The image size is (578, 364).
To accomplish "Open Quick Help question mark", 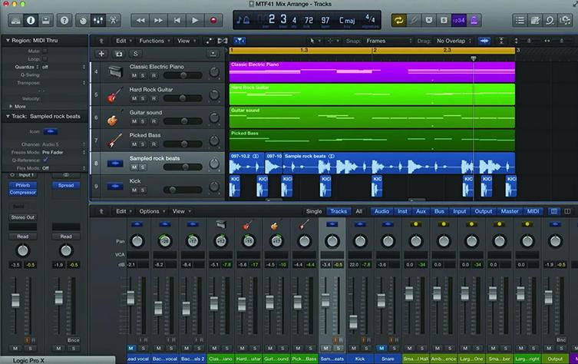I will [64, 20].
